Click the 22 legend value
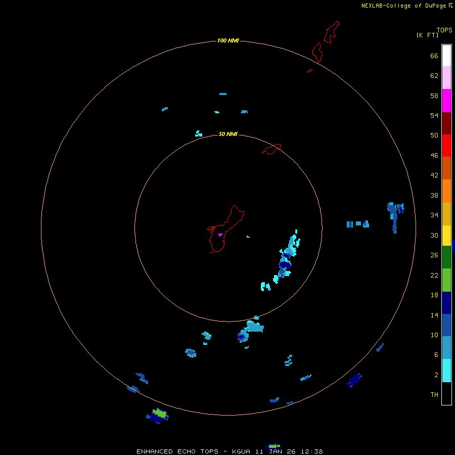Viewport: 455px width, 455px height. click(434, 276)
